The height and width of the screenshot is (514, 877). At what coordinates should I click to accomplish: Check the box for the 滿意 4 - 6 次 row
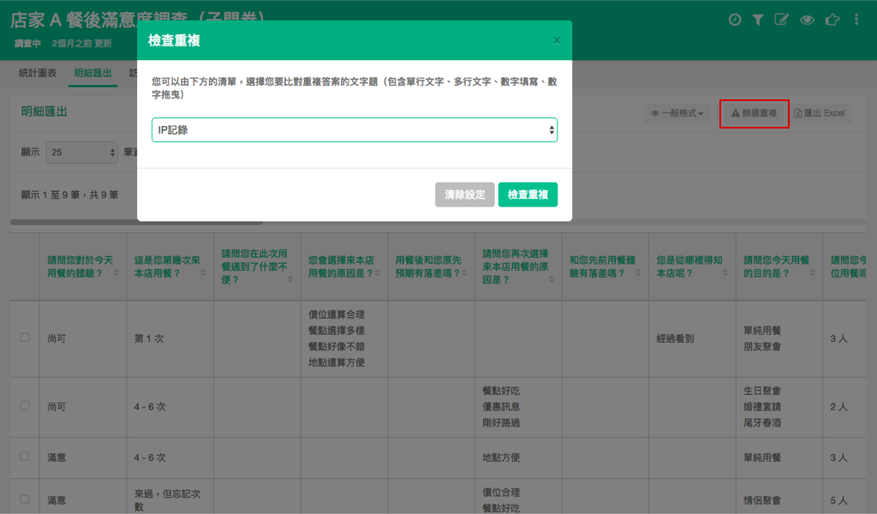25,457
